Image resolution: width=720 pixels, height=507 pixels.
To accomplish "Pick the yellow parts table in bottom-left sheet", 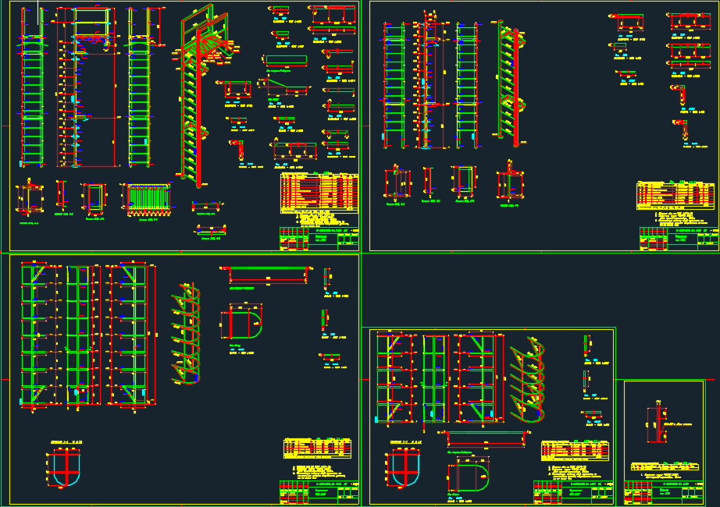I will pos(317,448).
